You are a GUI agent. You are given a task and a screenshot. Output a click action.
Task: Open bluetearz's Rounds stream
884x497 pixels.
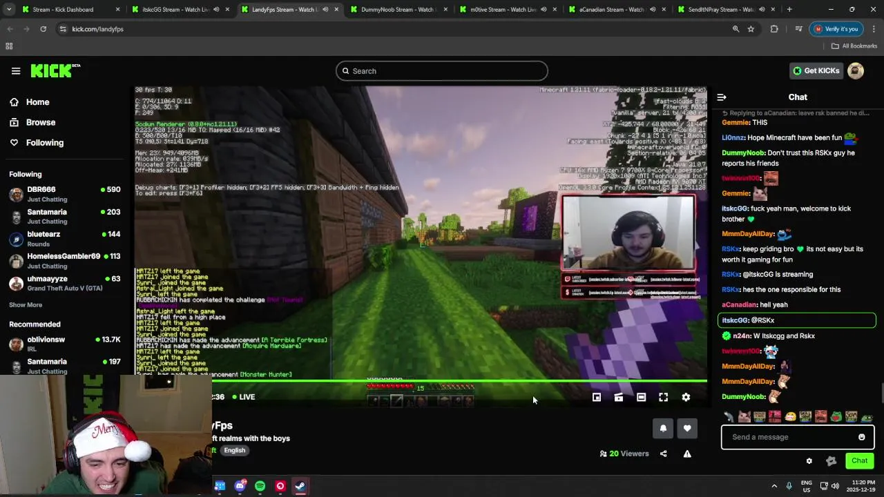pyautogui.click(x=64, y=239)
